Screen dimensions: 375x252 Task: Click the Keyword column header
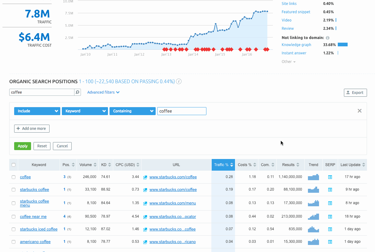coord(39,165)
